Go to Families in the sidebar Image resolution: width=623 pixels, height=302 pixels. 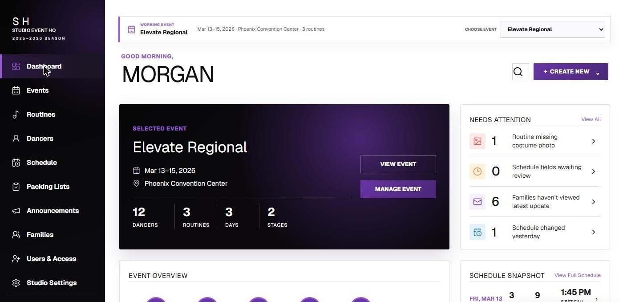pos(53,235)
